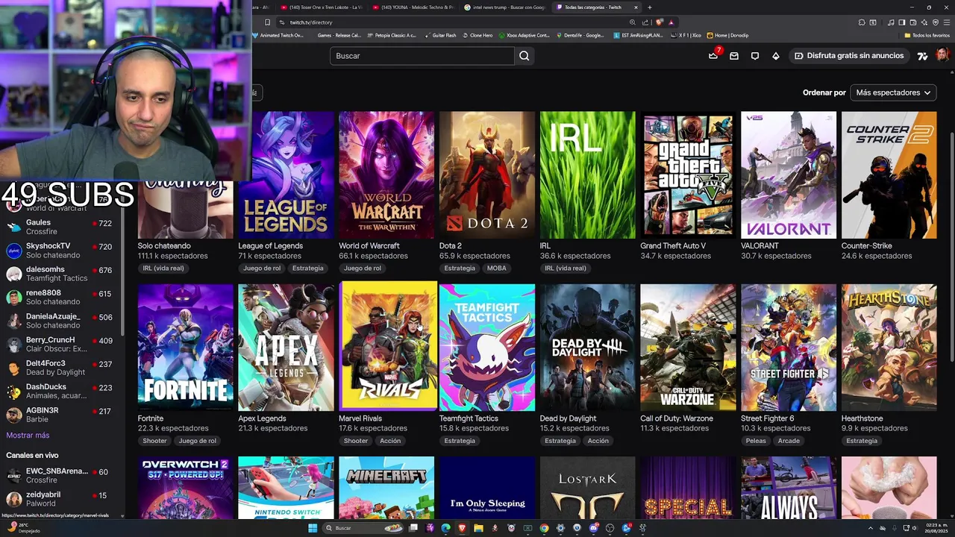Open Todos los favoritos bookmarks folder
Viewport: 955px width, 537px height.
point(927,35)
